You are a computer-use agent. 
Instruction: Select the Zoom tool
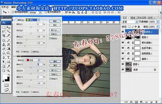pos(8,71)
